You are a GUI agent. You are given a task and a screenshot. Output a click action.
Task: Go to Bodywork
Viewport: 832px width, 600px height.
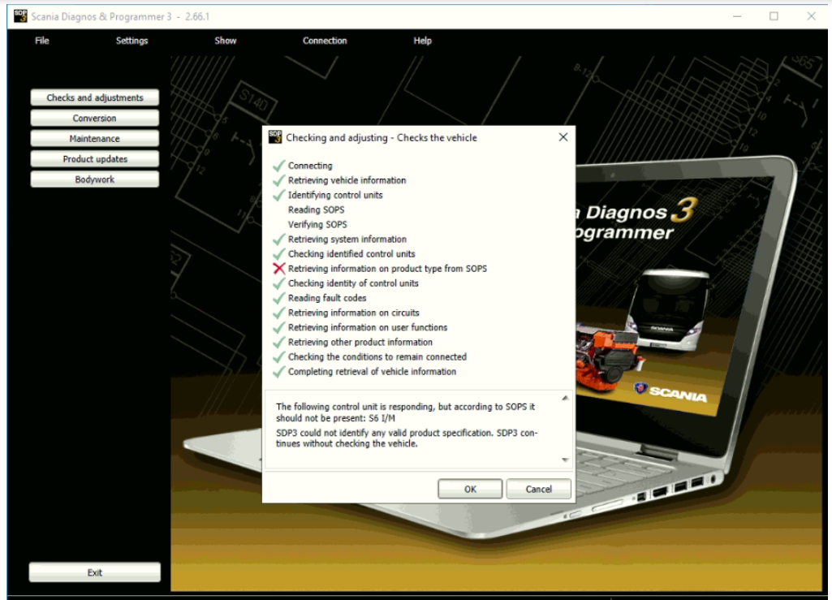[x=94, y=179]
